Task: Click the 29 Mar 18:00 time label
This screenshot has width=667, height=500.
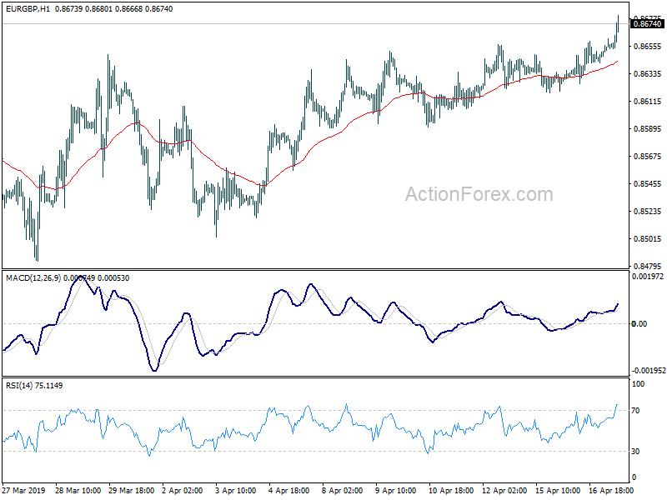Action: coord(132,491)
